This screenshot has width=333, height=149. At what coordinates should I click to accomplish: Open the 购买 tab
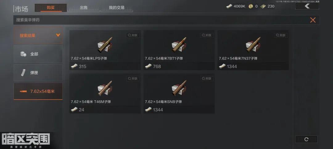51,8
